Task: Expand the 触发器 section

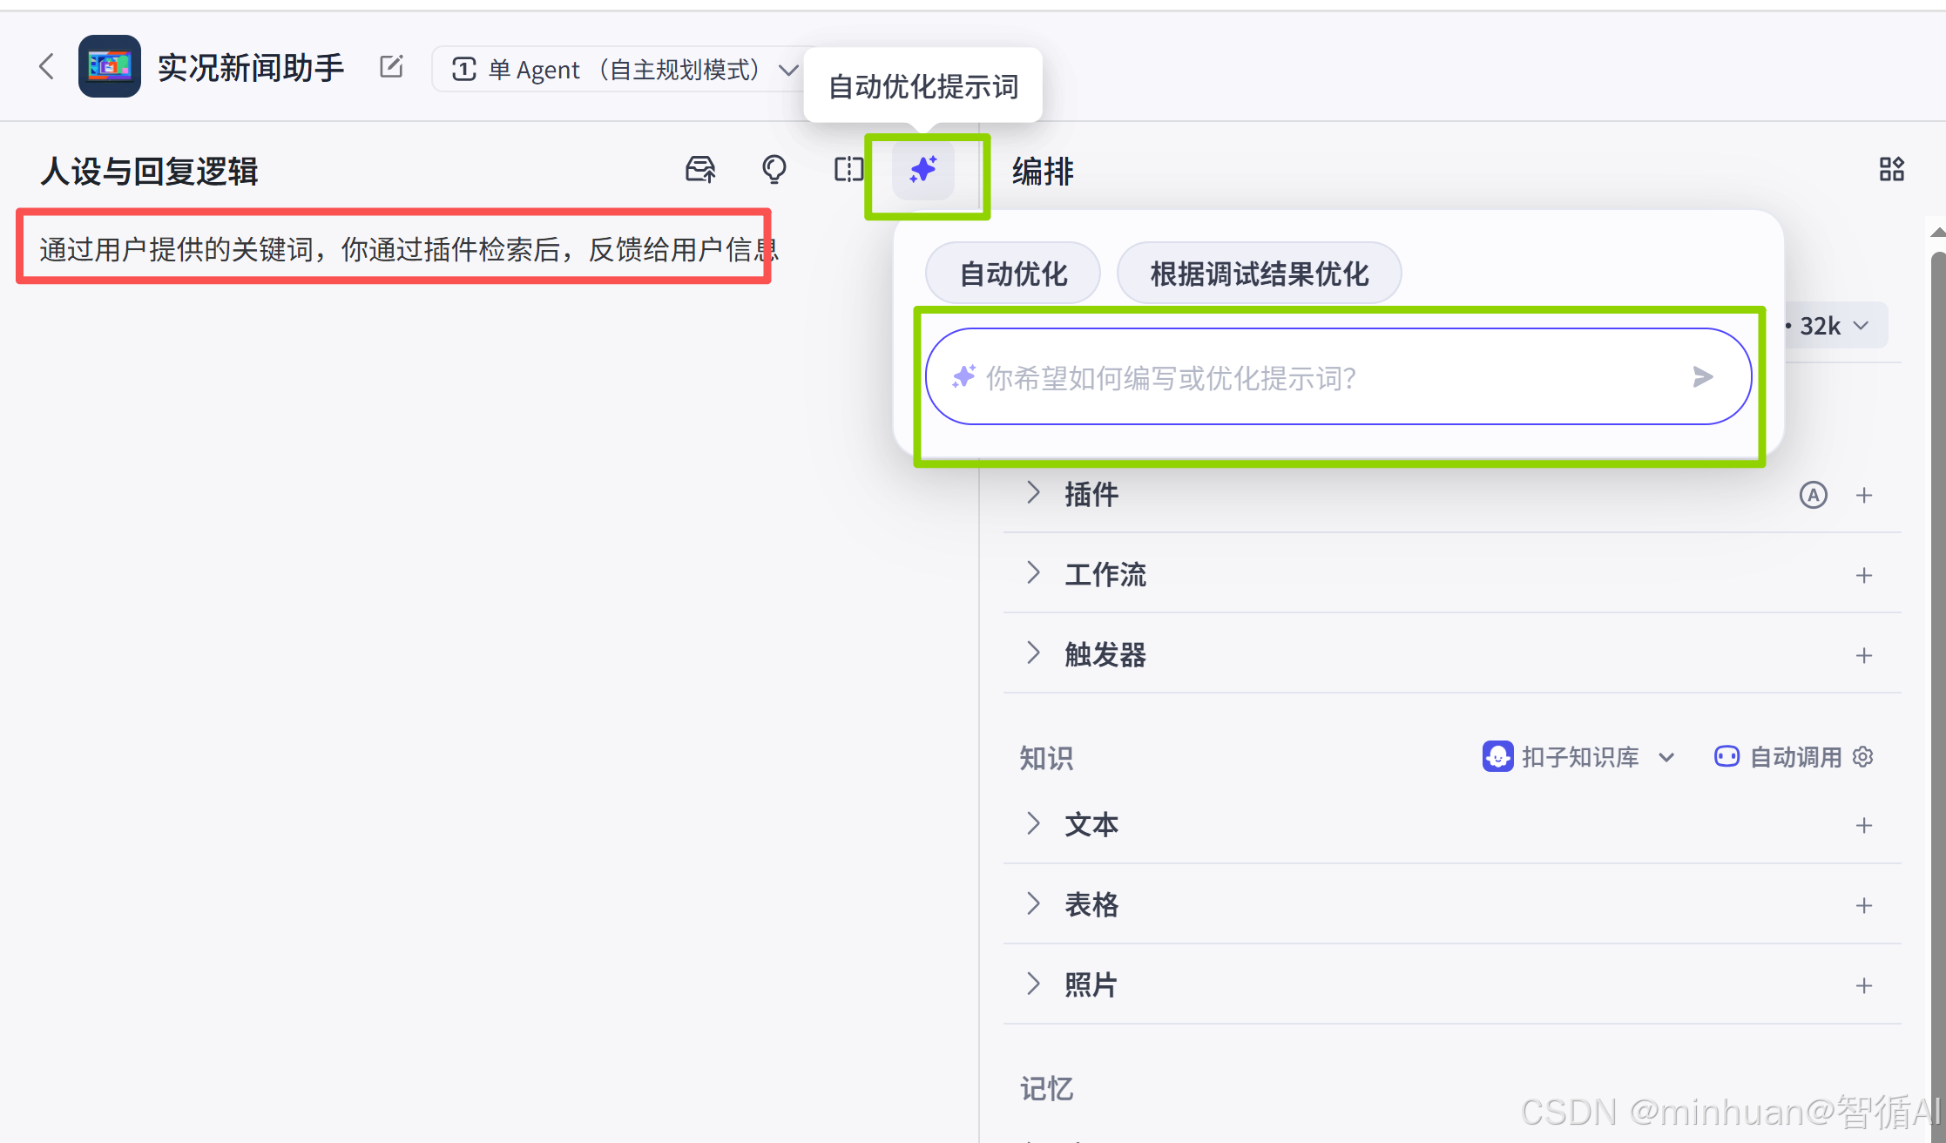Action: pyautogui.click(x=1034, y=653)
